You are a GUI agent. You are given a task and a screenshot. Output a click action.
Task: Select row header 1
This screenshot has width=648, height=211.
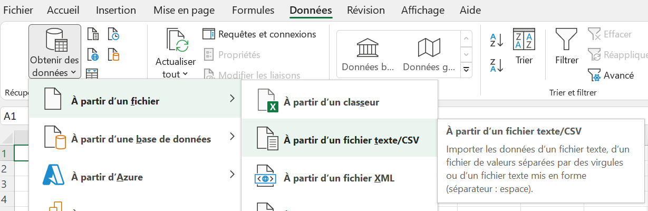pyautogui.click(x=7, y=154)
